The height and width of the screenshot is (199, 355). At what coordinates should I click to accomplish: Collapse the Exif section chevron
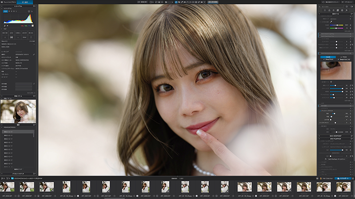click(x=2, y=29)
